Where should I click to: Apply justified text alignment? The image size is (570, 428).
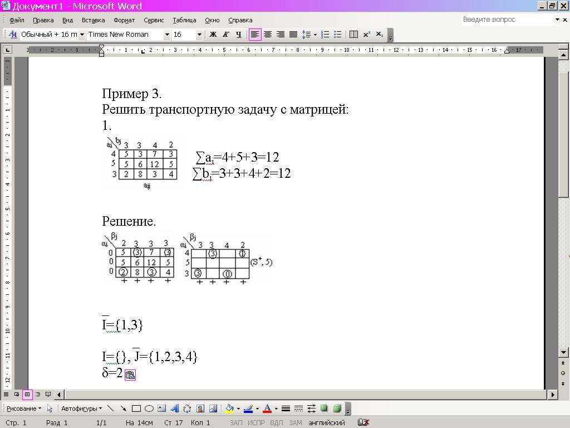[x=293, y=35]
